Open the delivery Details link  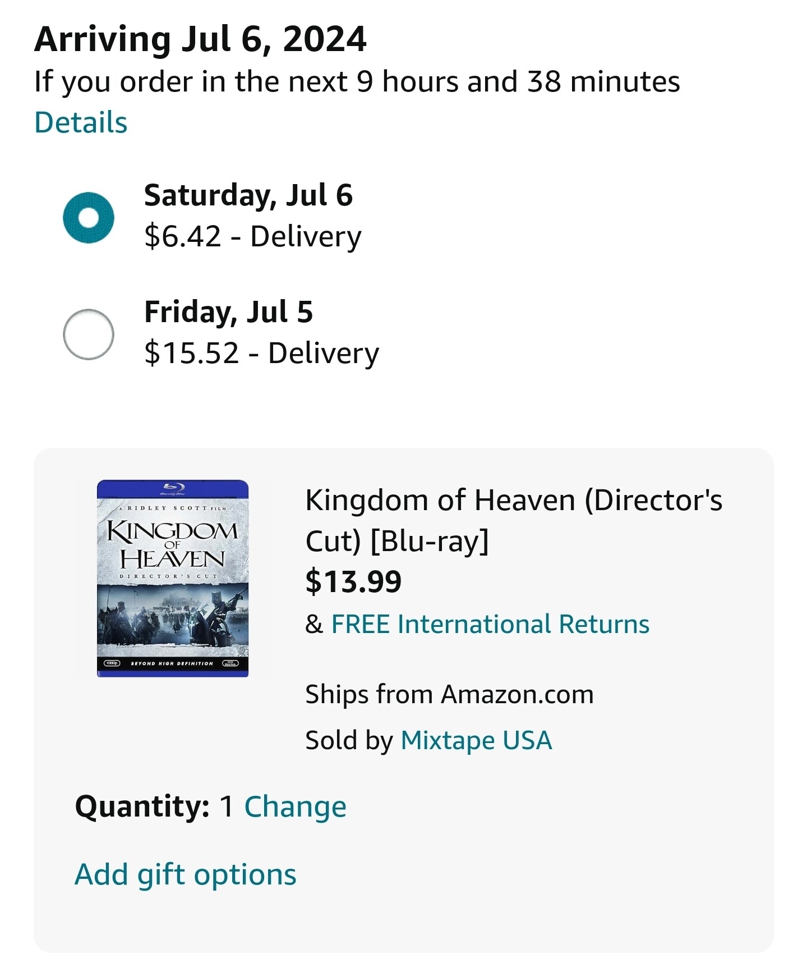click(81, 122)
